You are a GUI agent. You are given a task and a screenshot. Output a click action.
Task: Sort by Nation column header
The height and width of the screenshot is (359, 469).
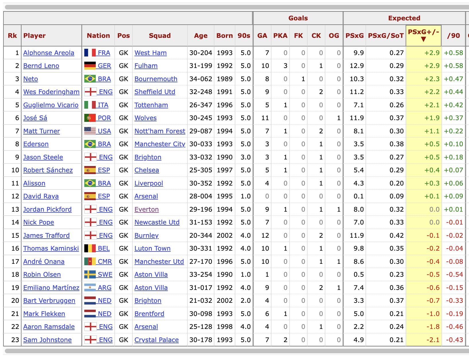[98, 36]
